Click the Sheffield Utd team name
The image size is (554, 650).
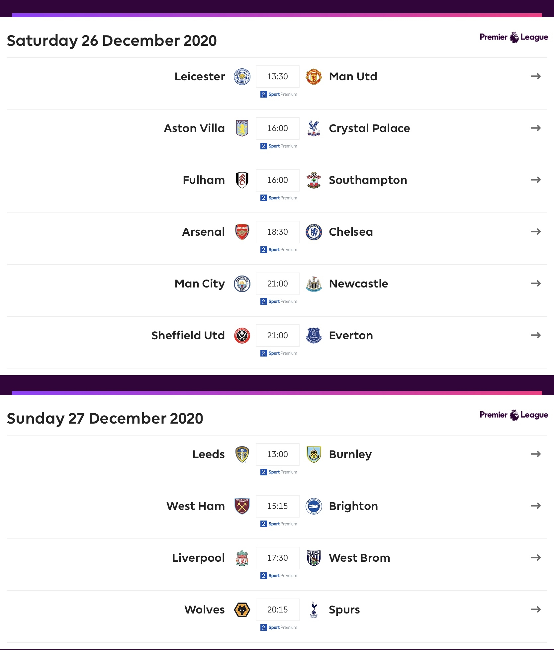[188, 335]
